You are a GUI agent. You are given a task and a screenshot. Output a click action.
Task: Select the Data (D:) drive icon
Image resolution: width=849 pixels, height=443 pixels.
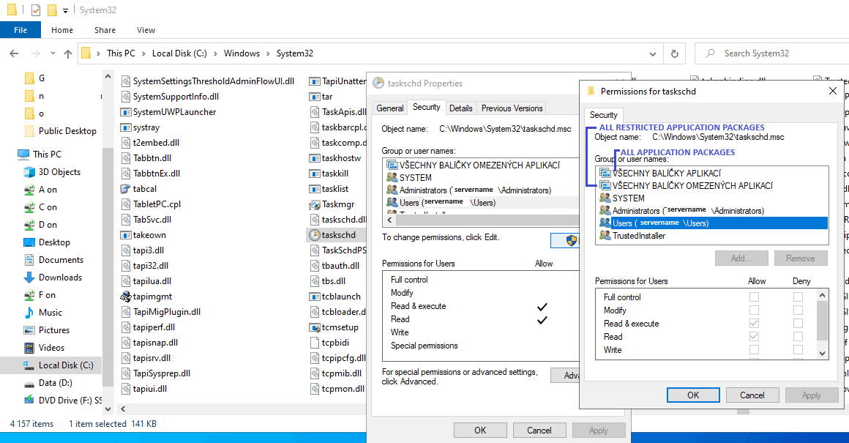coord(29,384)
